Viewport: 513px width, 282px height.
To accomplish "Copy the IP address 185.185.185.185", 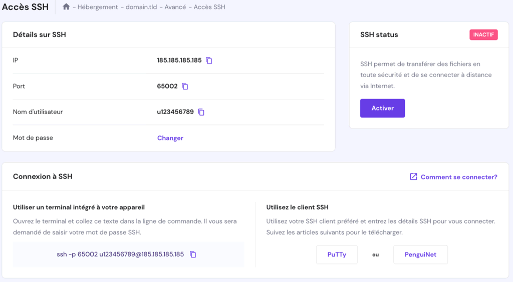I will tap(209, 60).
